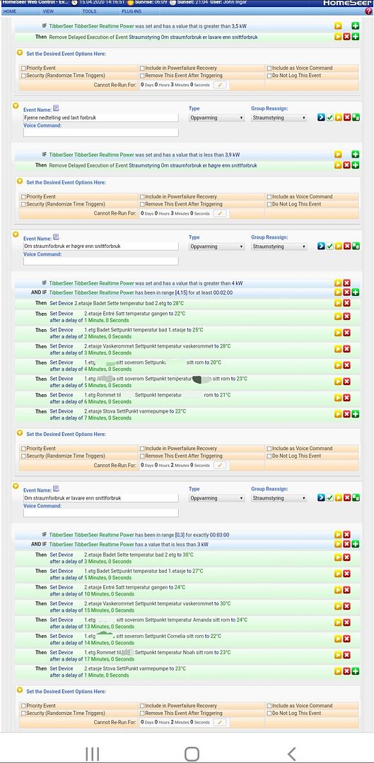374x763 pixels.
Task: Click the green checkmark for 'Fjerne nedtelling ved lavt forbruk'
Action: click(x=329, y=118)
